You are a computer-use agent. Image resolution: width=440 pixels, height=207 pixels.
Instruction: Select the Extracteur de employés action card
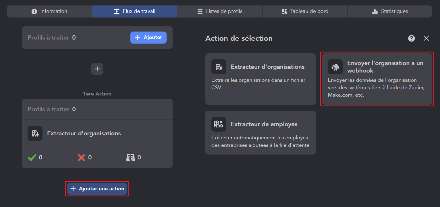260,132
